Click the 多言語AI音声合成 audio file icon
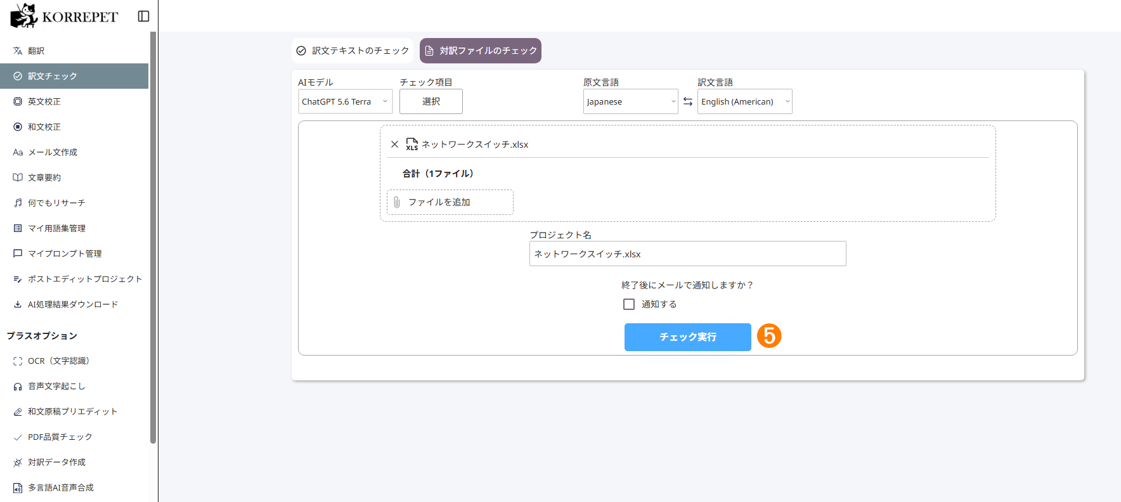The image size is (1121, 502). coord(18,488)
